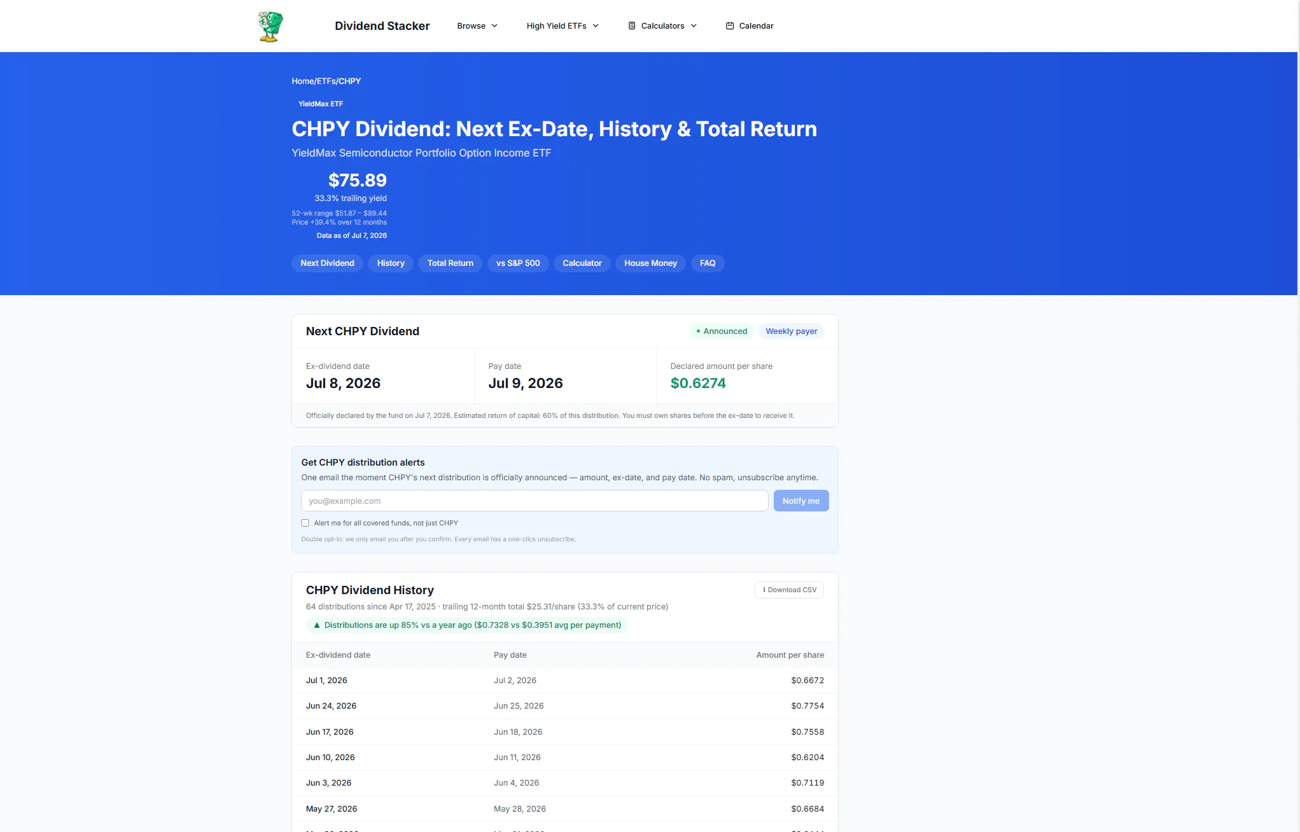Viewport: 1300px width, 832px height.
Task: Go to ETFs in the breadcrumb
Action: [326, 81]
